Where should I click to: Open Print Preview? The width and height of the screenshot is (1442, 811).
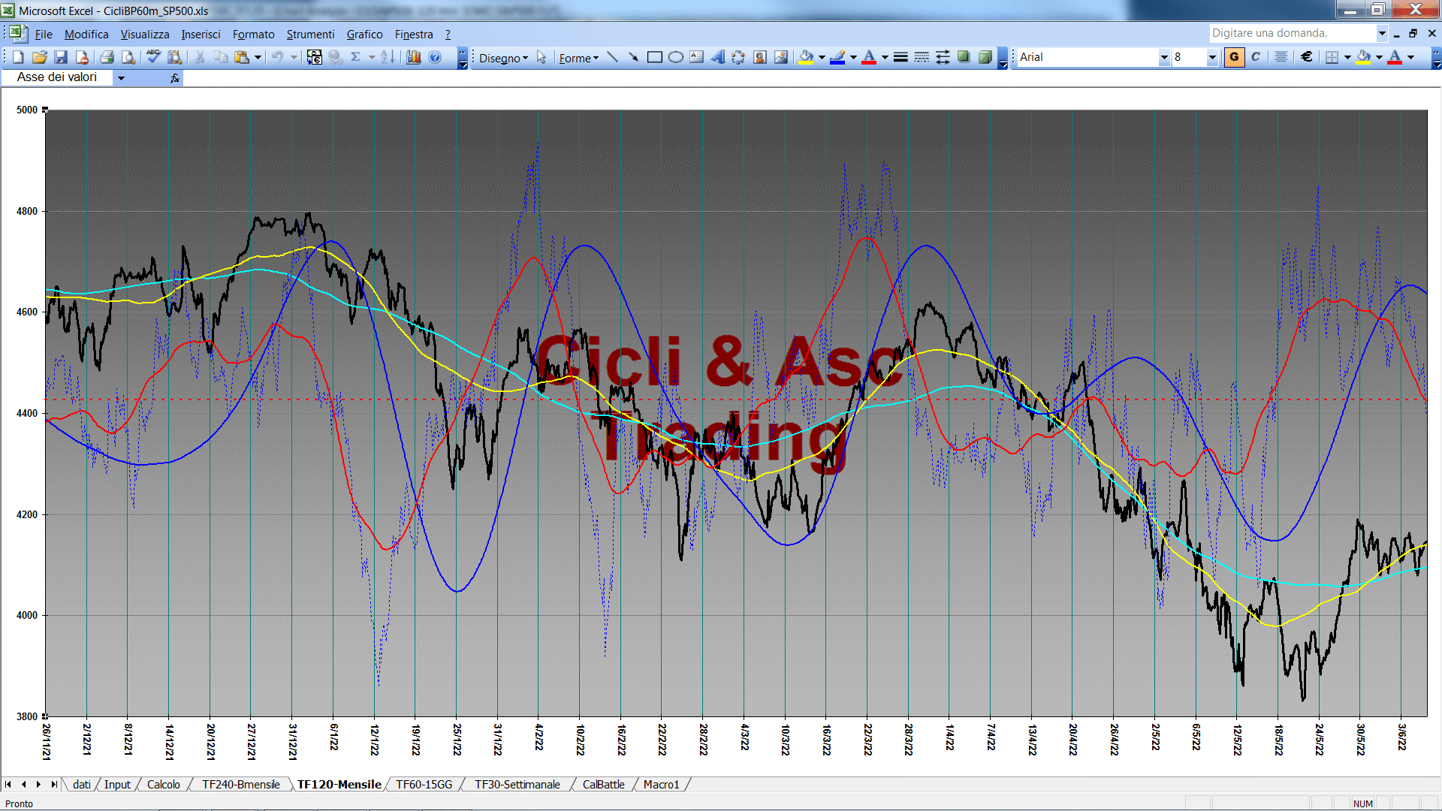coord(128,57)
